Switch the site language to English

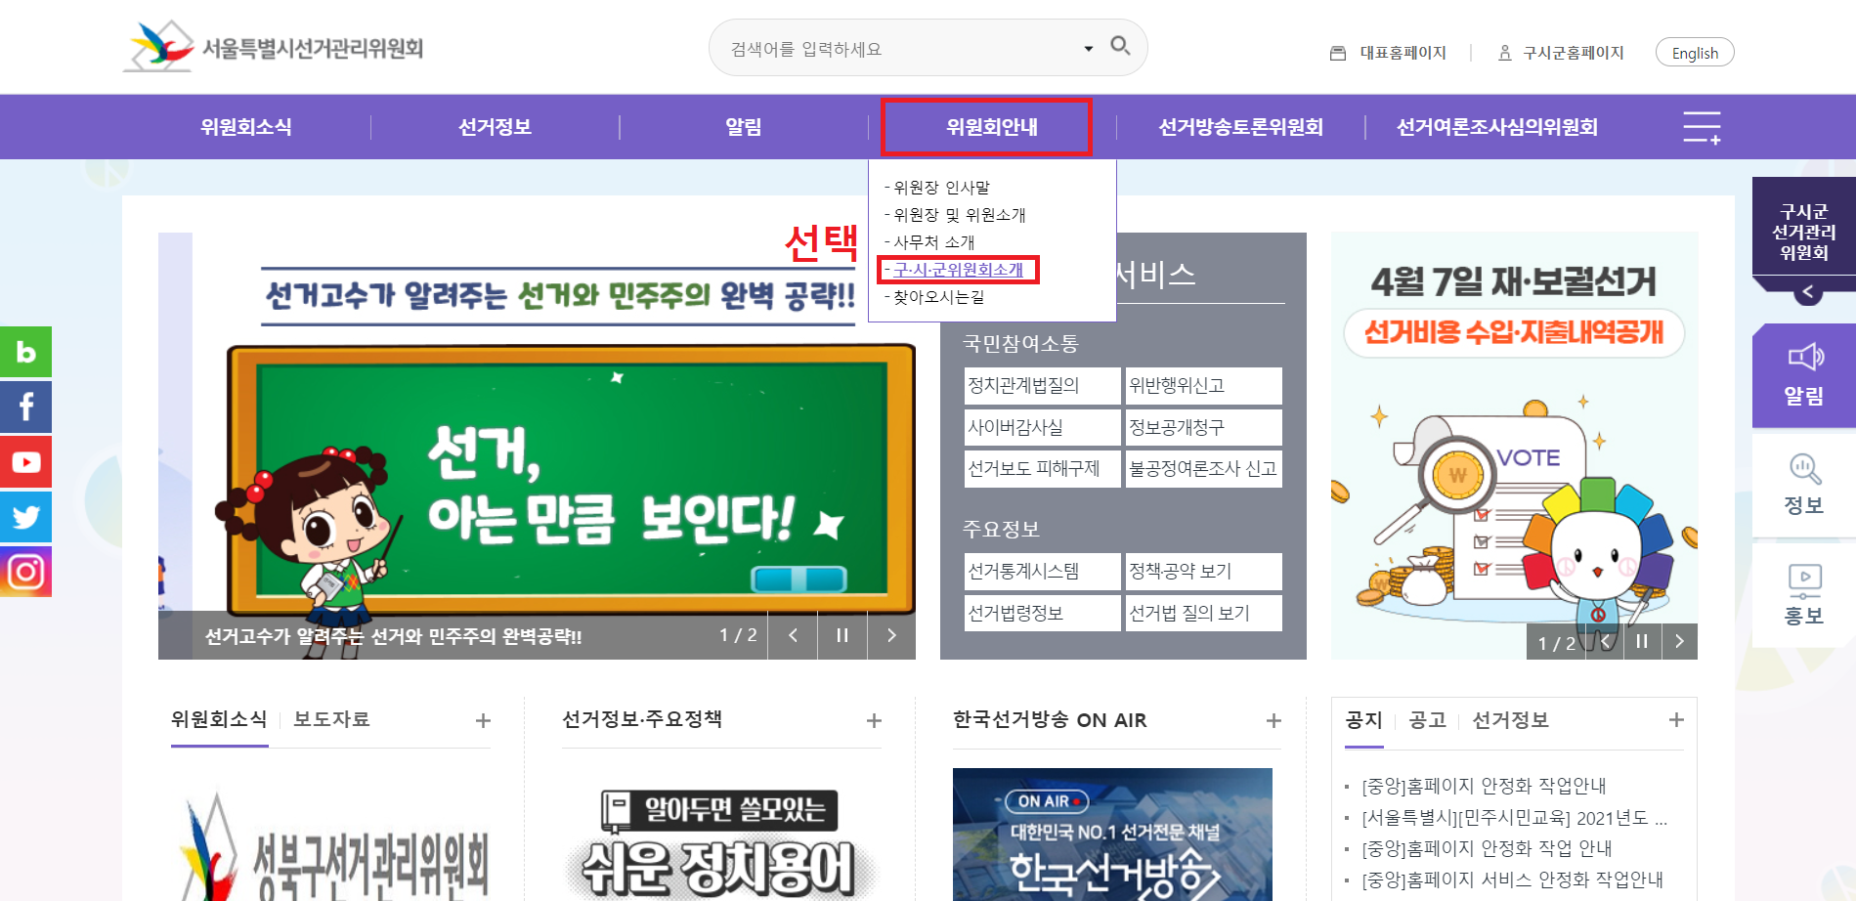tap(1695, 53)
